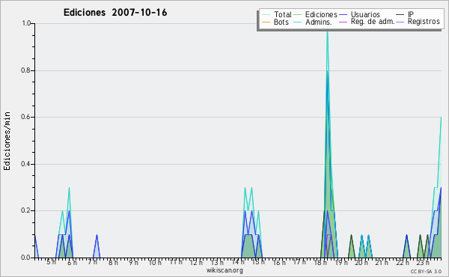Click the 6 h axis tick label

(72, 262)
